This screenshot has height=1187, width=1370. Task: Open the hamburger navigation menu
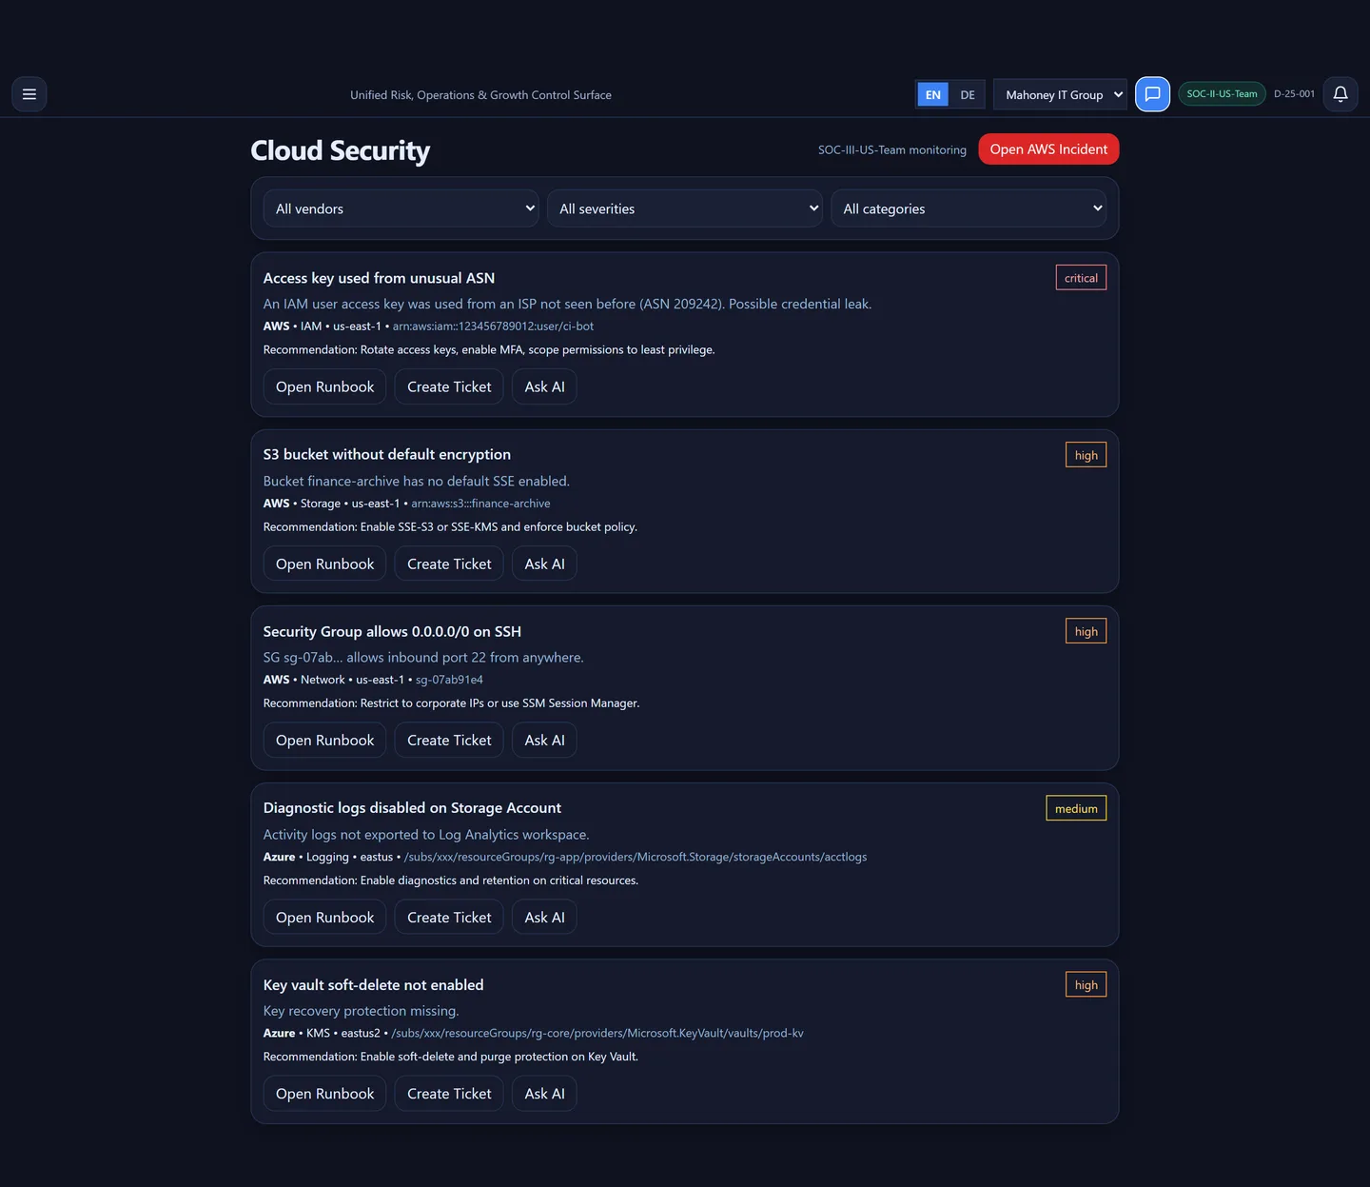click(29, 93)
